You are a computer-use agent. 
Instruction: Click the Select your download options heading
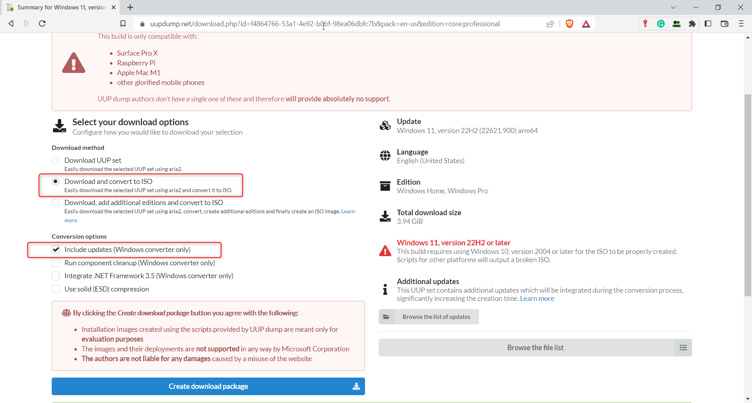130,122
